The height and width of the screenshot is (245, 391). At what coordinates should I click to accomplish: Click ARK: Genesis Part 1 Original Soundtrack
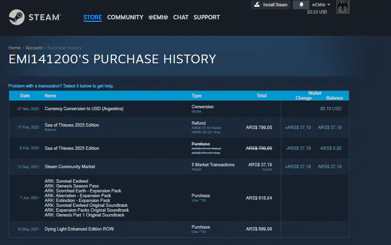click(x=84, y=215)
